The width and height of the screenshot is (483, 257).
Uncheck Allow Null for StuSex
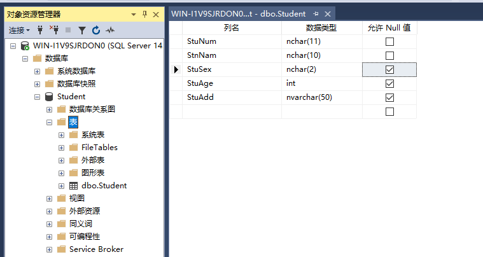(x=389, y=69)
